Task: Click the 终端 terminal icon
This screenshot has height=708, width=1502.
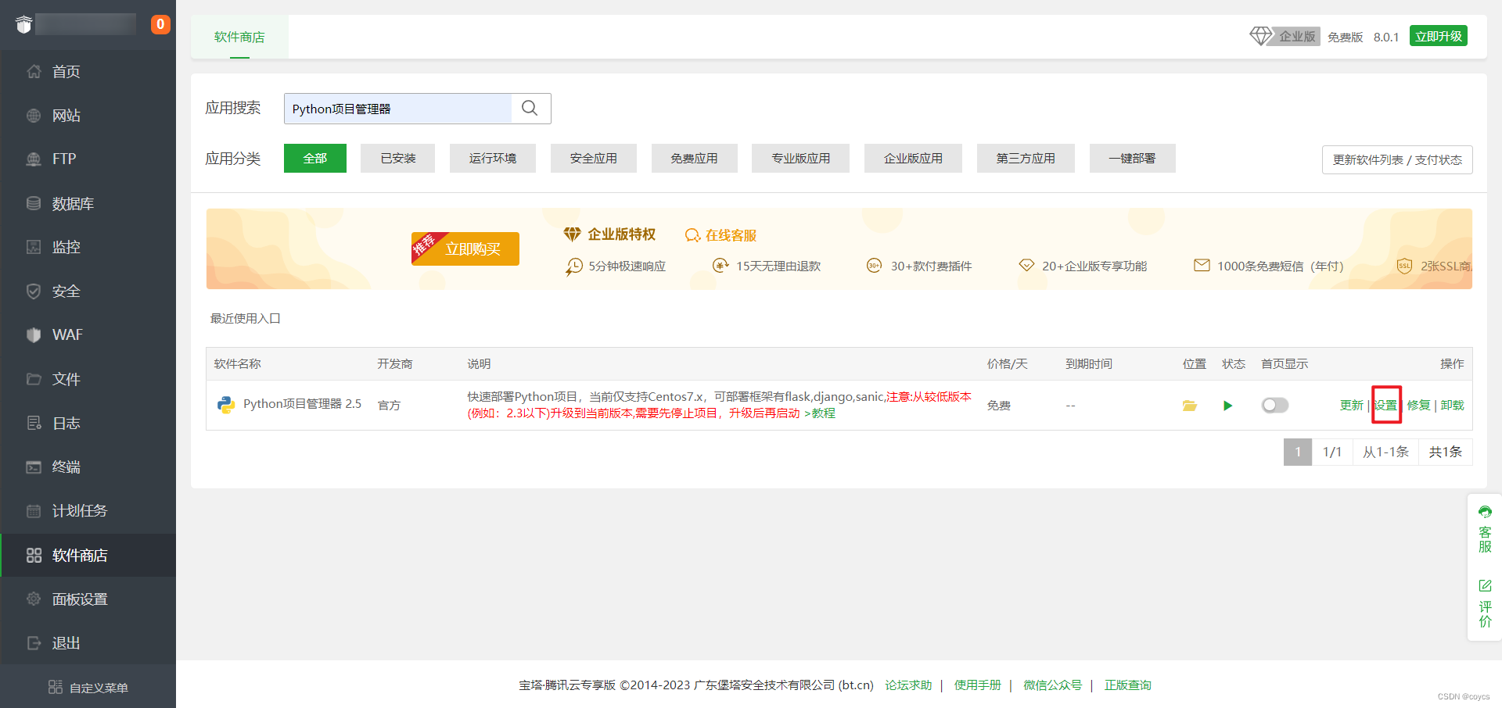Action: [34, 467]
